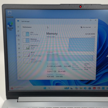
Task: Open the McAfee shield taskbar icon
Action: pyautogui.click(x=99, y=88)
